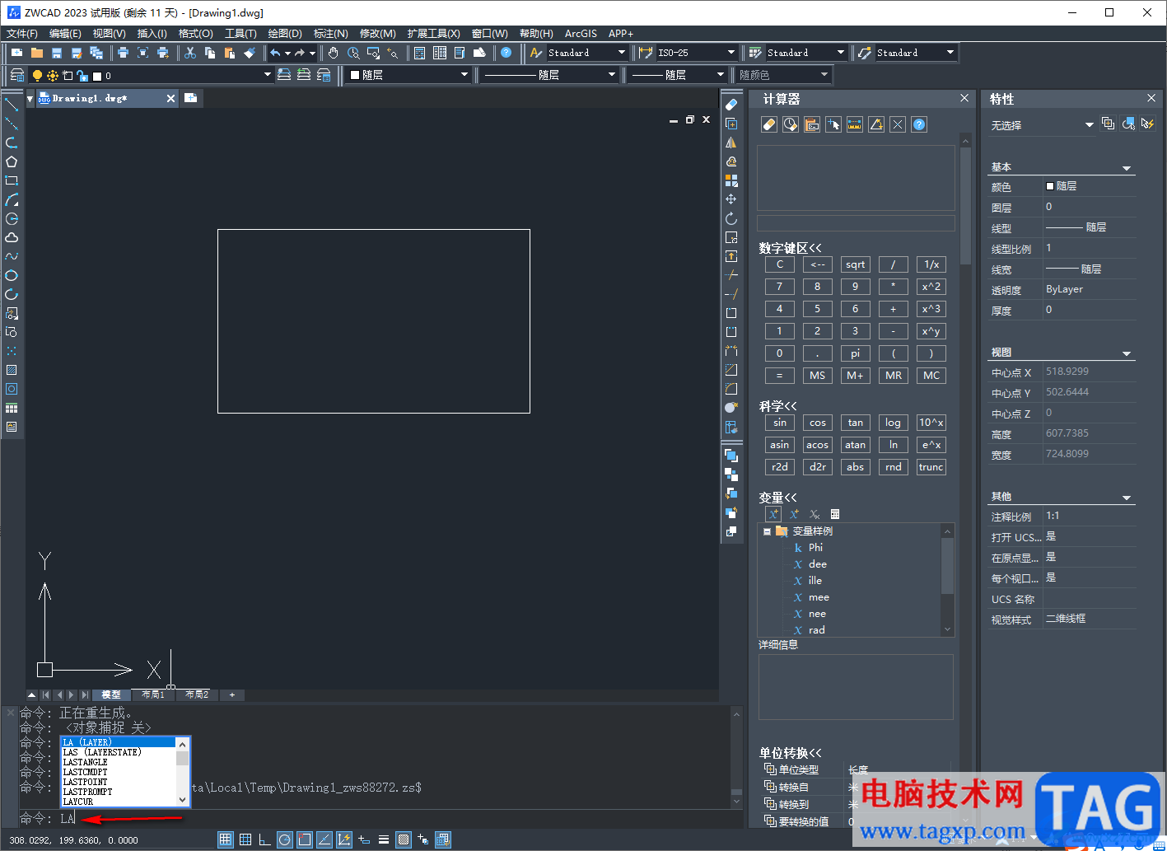Screen dimensions: 1167x851
Task: Click the MS memory store button
Action: [817, 376]
